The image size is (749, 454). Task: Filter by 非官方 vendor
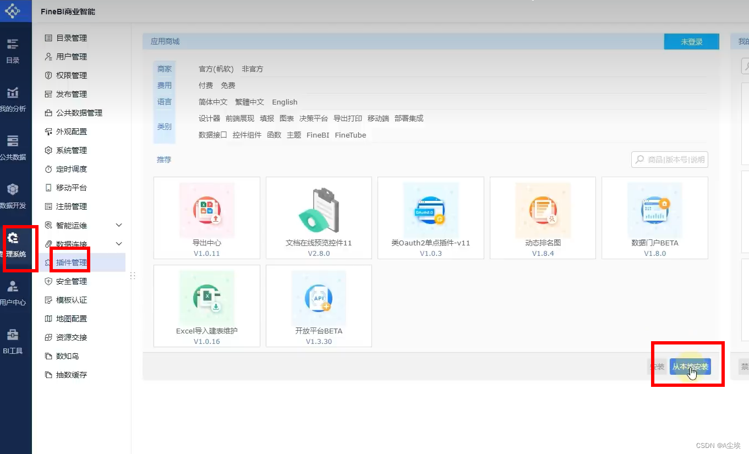[x=253, y=69]
